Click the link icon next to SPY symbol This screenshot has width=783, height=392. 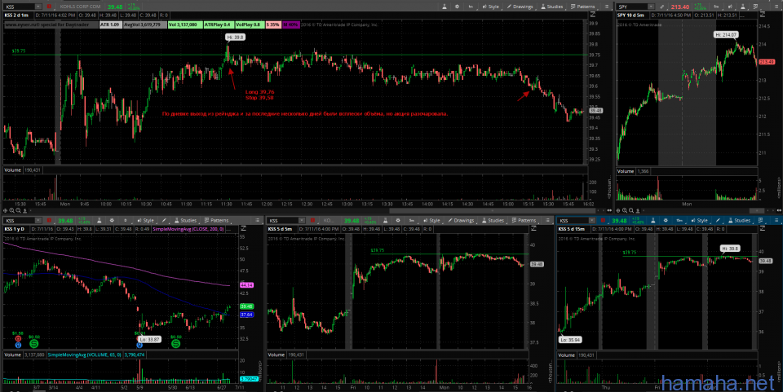(x=662, y=7)
